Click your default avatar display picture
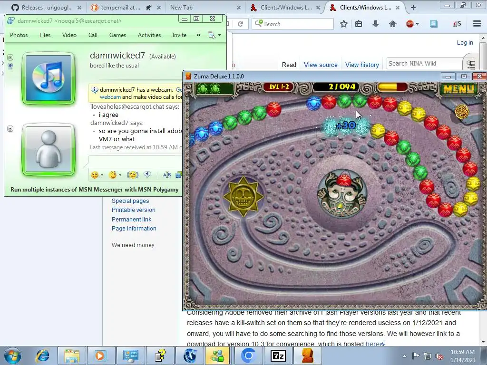This screenshot has height=365, width=487. point(49,150)
